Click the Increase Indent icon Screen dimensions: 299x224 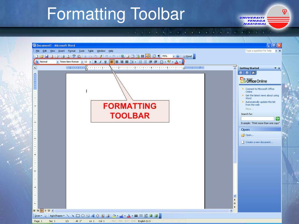(155, 62)
